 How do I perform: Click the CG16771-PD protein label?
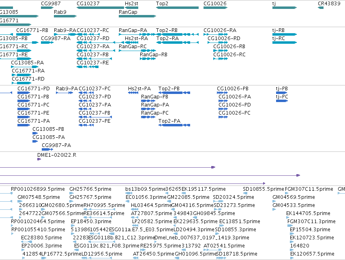point(33,89)
